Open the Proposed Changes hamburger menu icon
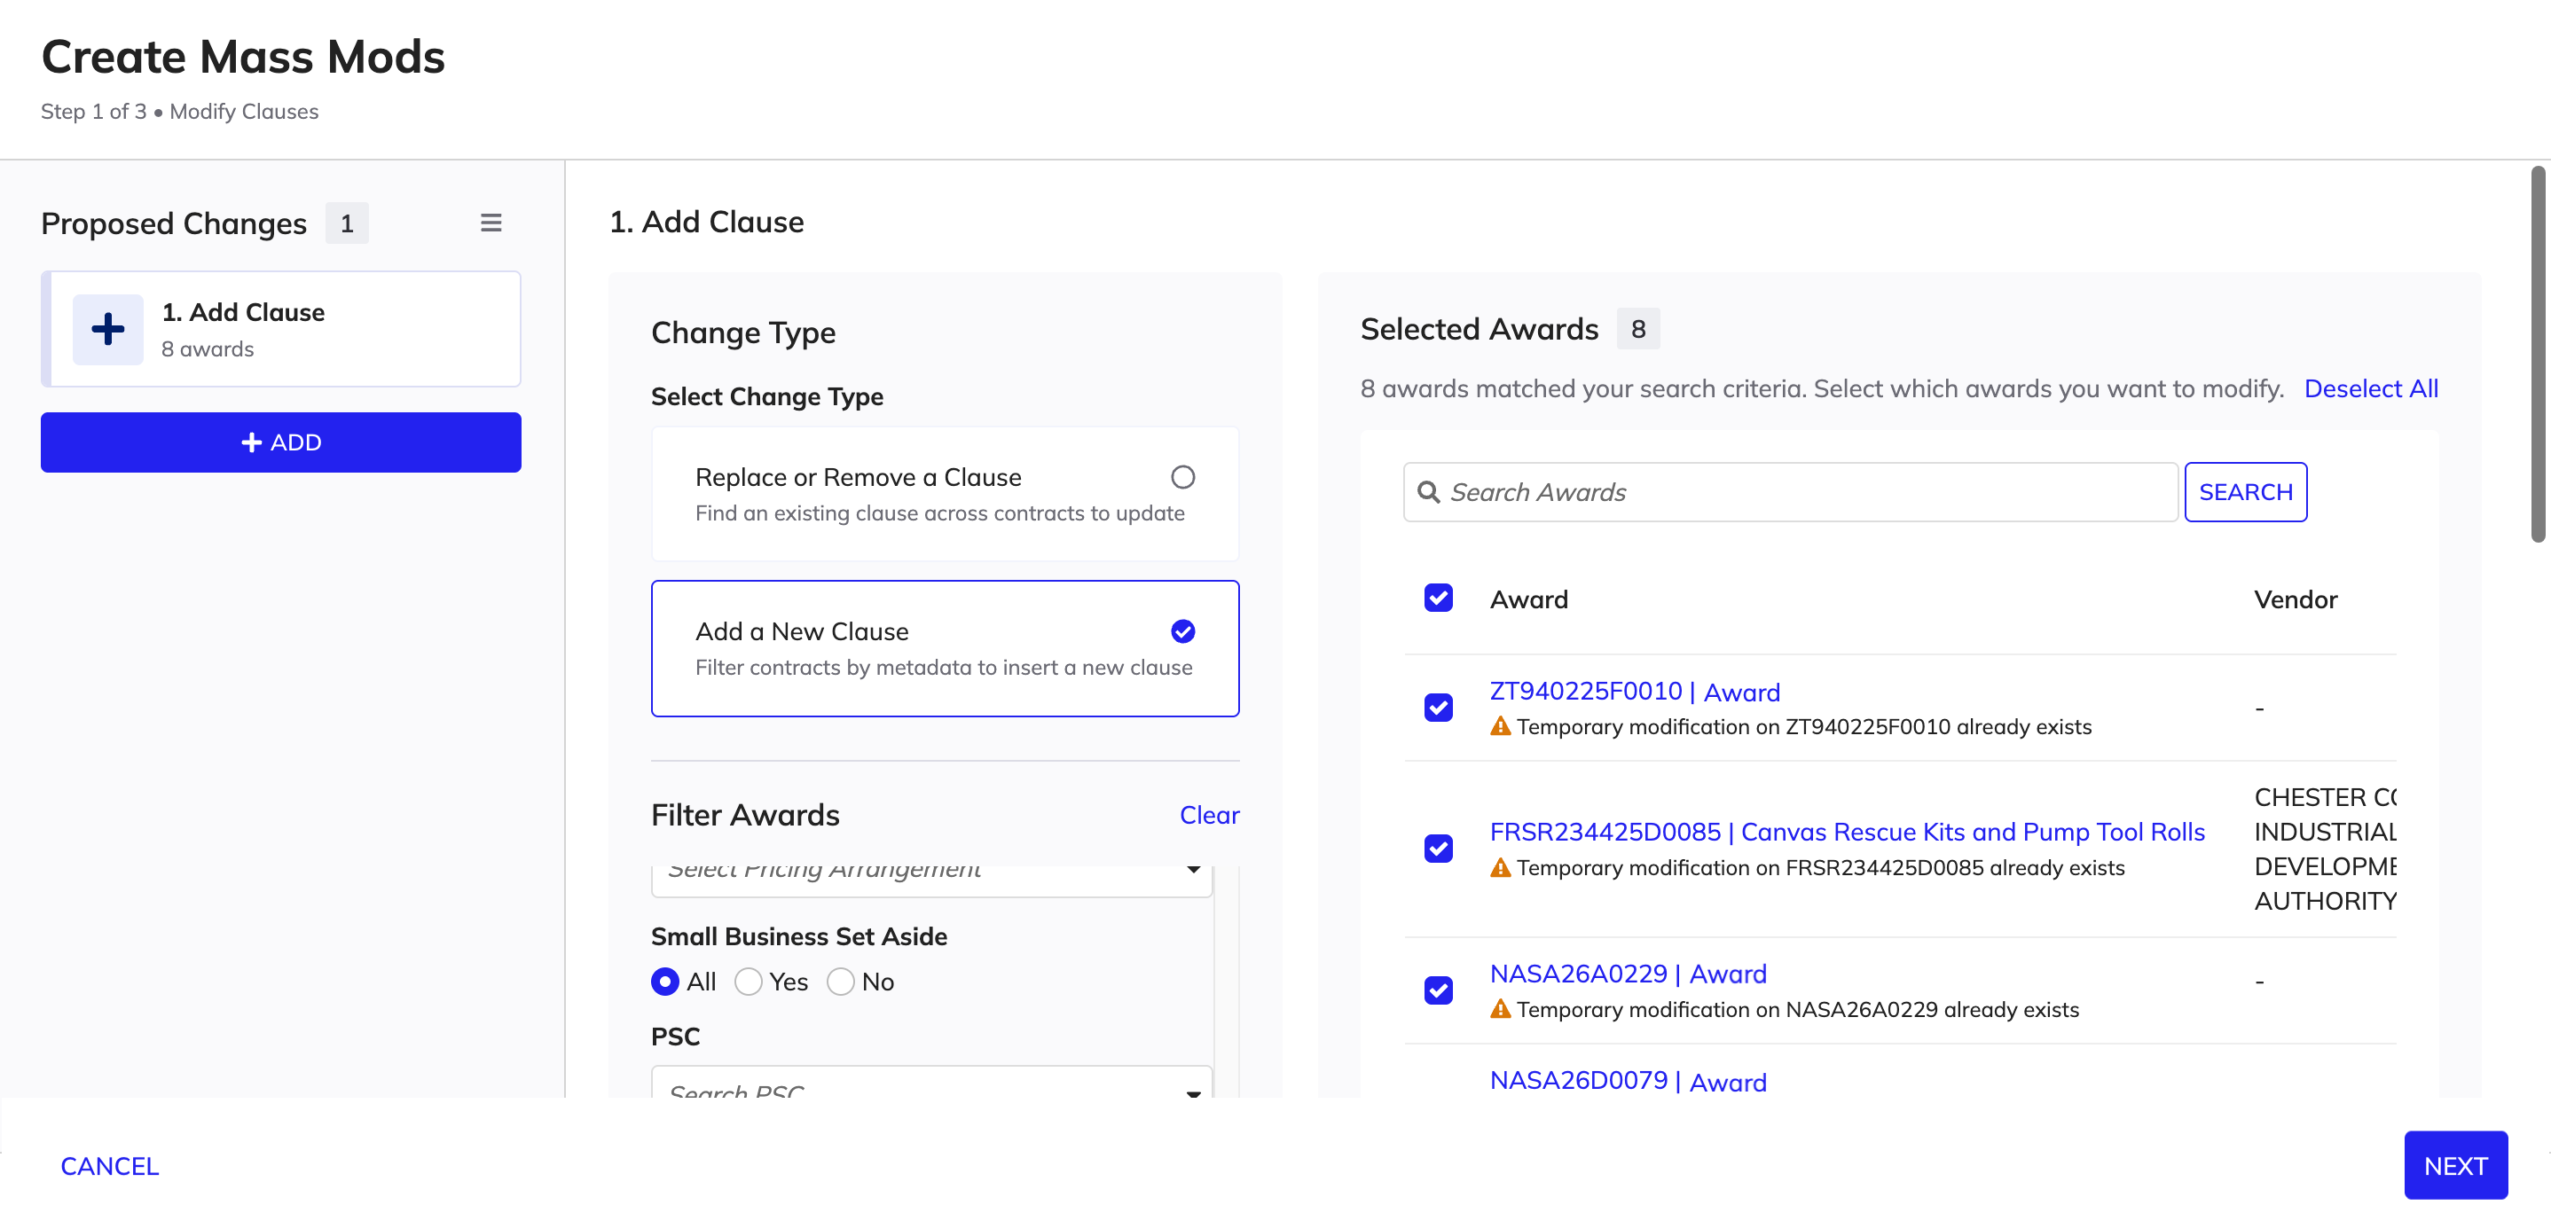Image resolution: width=2551 pixels, height=1213 pixels. pos(491,223)
